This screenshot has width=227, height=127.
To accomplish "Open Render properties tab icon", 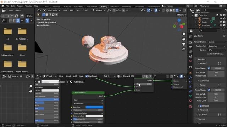I will pos(190,42).
